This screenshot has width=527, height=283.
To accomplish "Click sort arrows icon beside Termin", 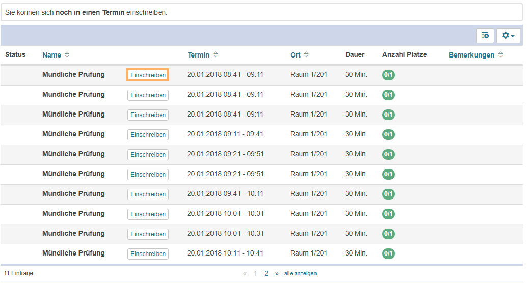I will (216, 55).
